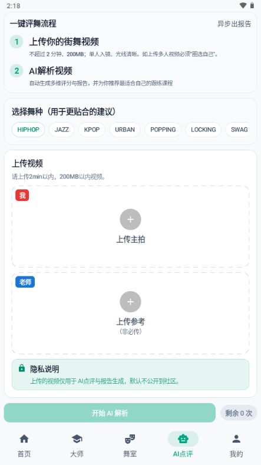The image size is (261, 465).
Task: Pick the SWAG dance style chip
Action: (x=237, y=130)
